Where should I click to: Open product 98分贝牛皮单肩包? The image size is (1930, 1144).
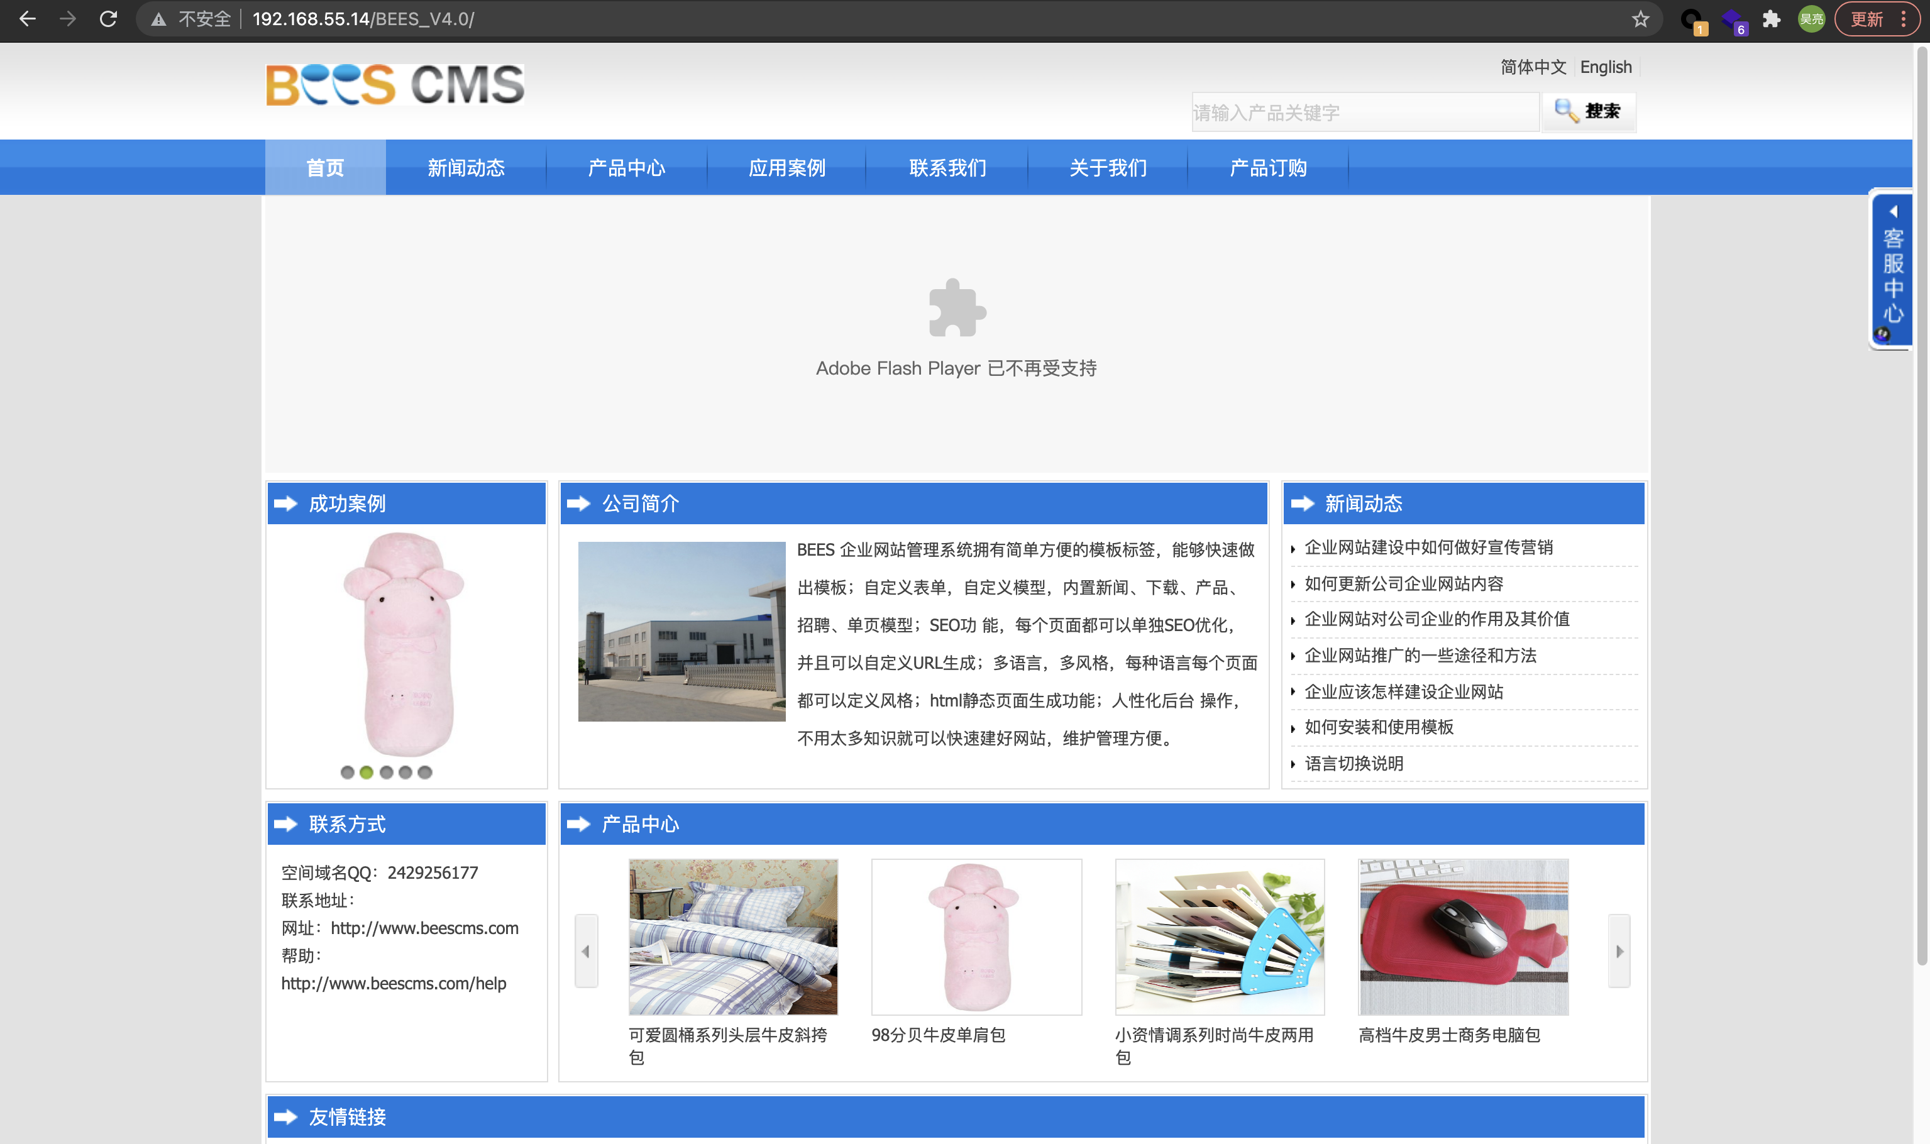(938, 1035)
